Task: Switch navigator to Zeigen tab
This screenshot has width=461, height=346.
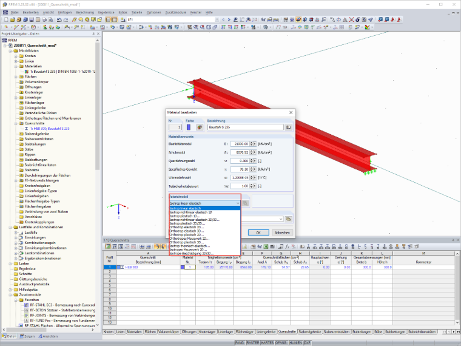Action: click(27, 336)
